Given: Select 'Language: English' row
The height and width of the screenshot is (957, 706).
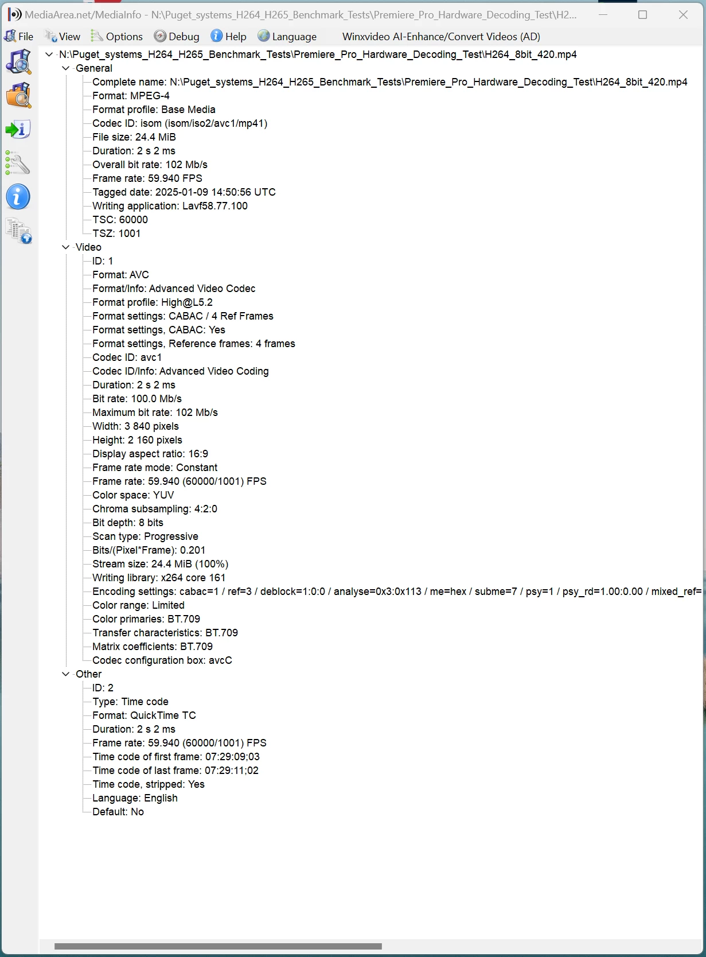Looking at the screenshot, I should pyautogui.click(x=135, y=798).
